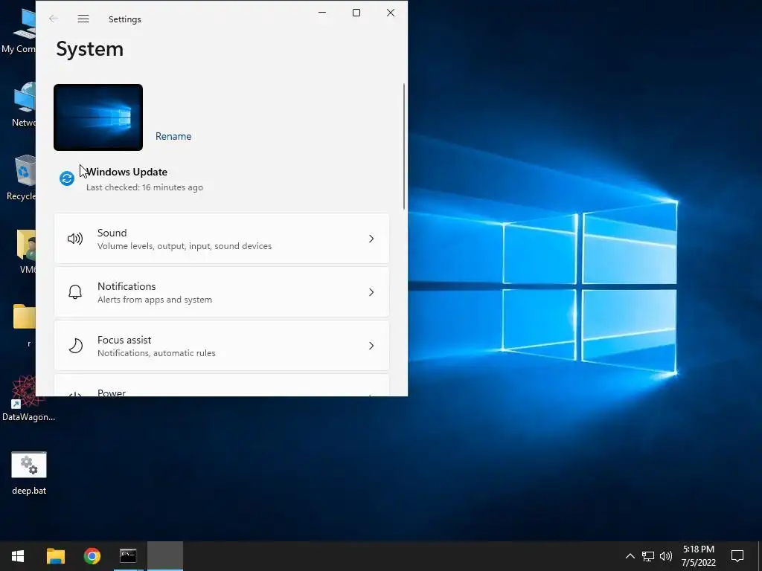Click the System page heading
762x571 pixels.
point(90,49)
